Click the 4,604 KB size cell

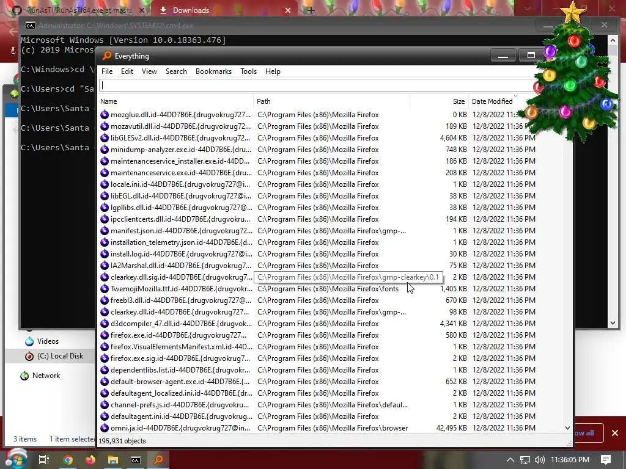coord(453,138)
